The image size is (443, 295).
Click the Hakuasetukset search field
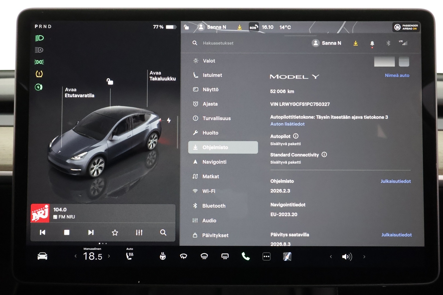(x=217, y=43)
